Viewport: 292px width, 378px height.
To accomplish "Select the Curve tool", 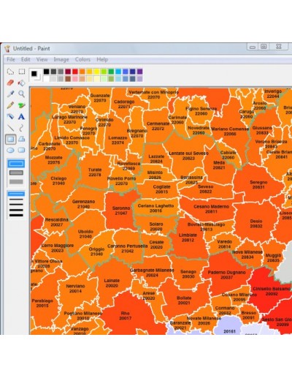I will point(21,128).
